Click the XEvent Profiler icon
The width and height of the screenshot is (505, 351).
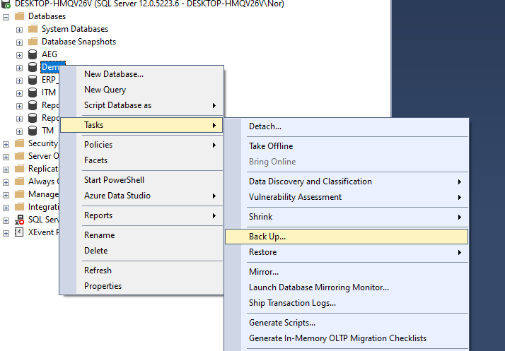[x=19, y=232]
